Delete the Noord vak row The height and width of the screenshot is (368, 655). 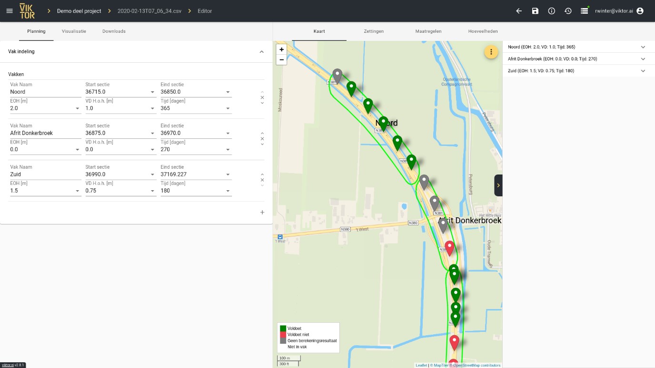(262, 97)
